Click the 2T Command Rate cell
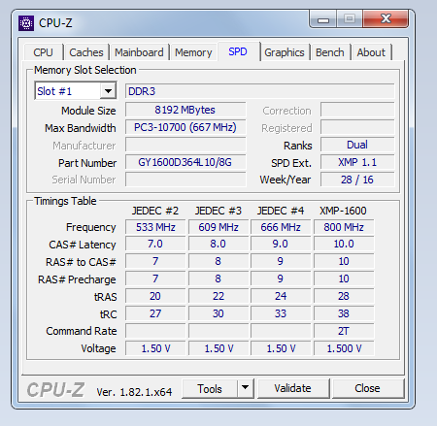The image size is (437, 426). 344,331
